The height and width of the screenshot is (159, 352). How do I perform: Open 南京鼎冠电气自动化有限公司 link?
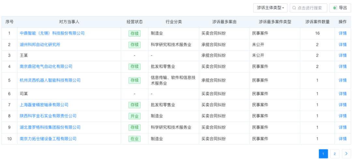46,67
